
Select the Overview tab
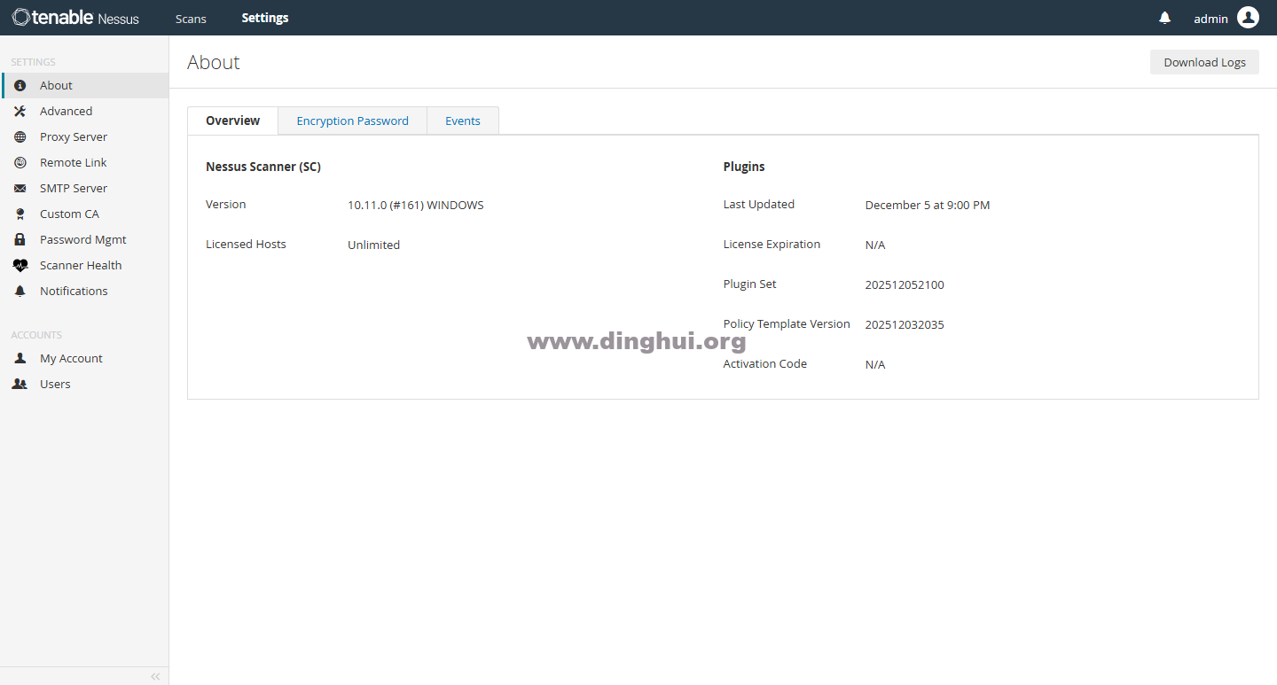232,121
